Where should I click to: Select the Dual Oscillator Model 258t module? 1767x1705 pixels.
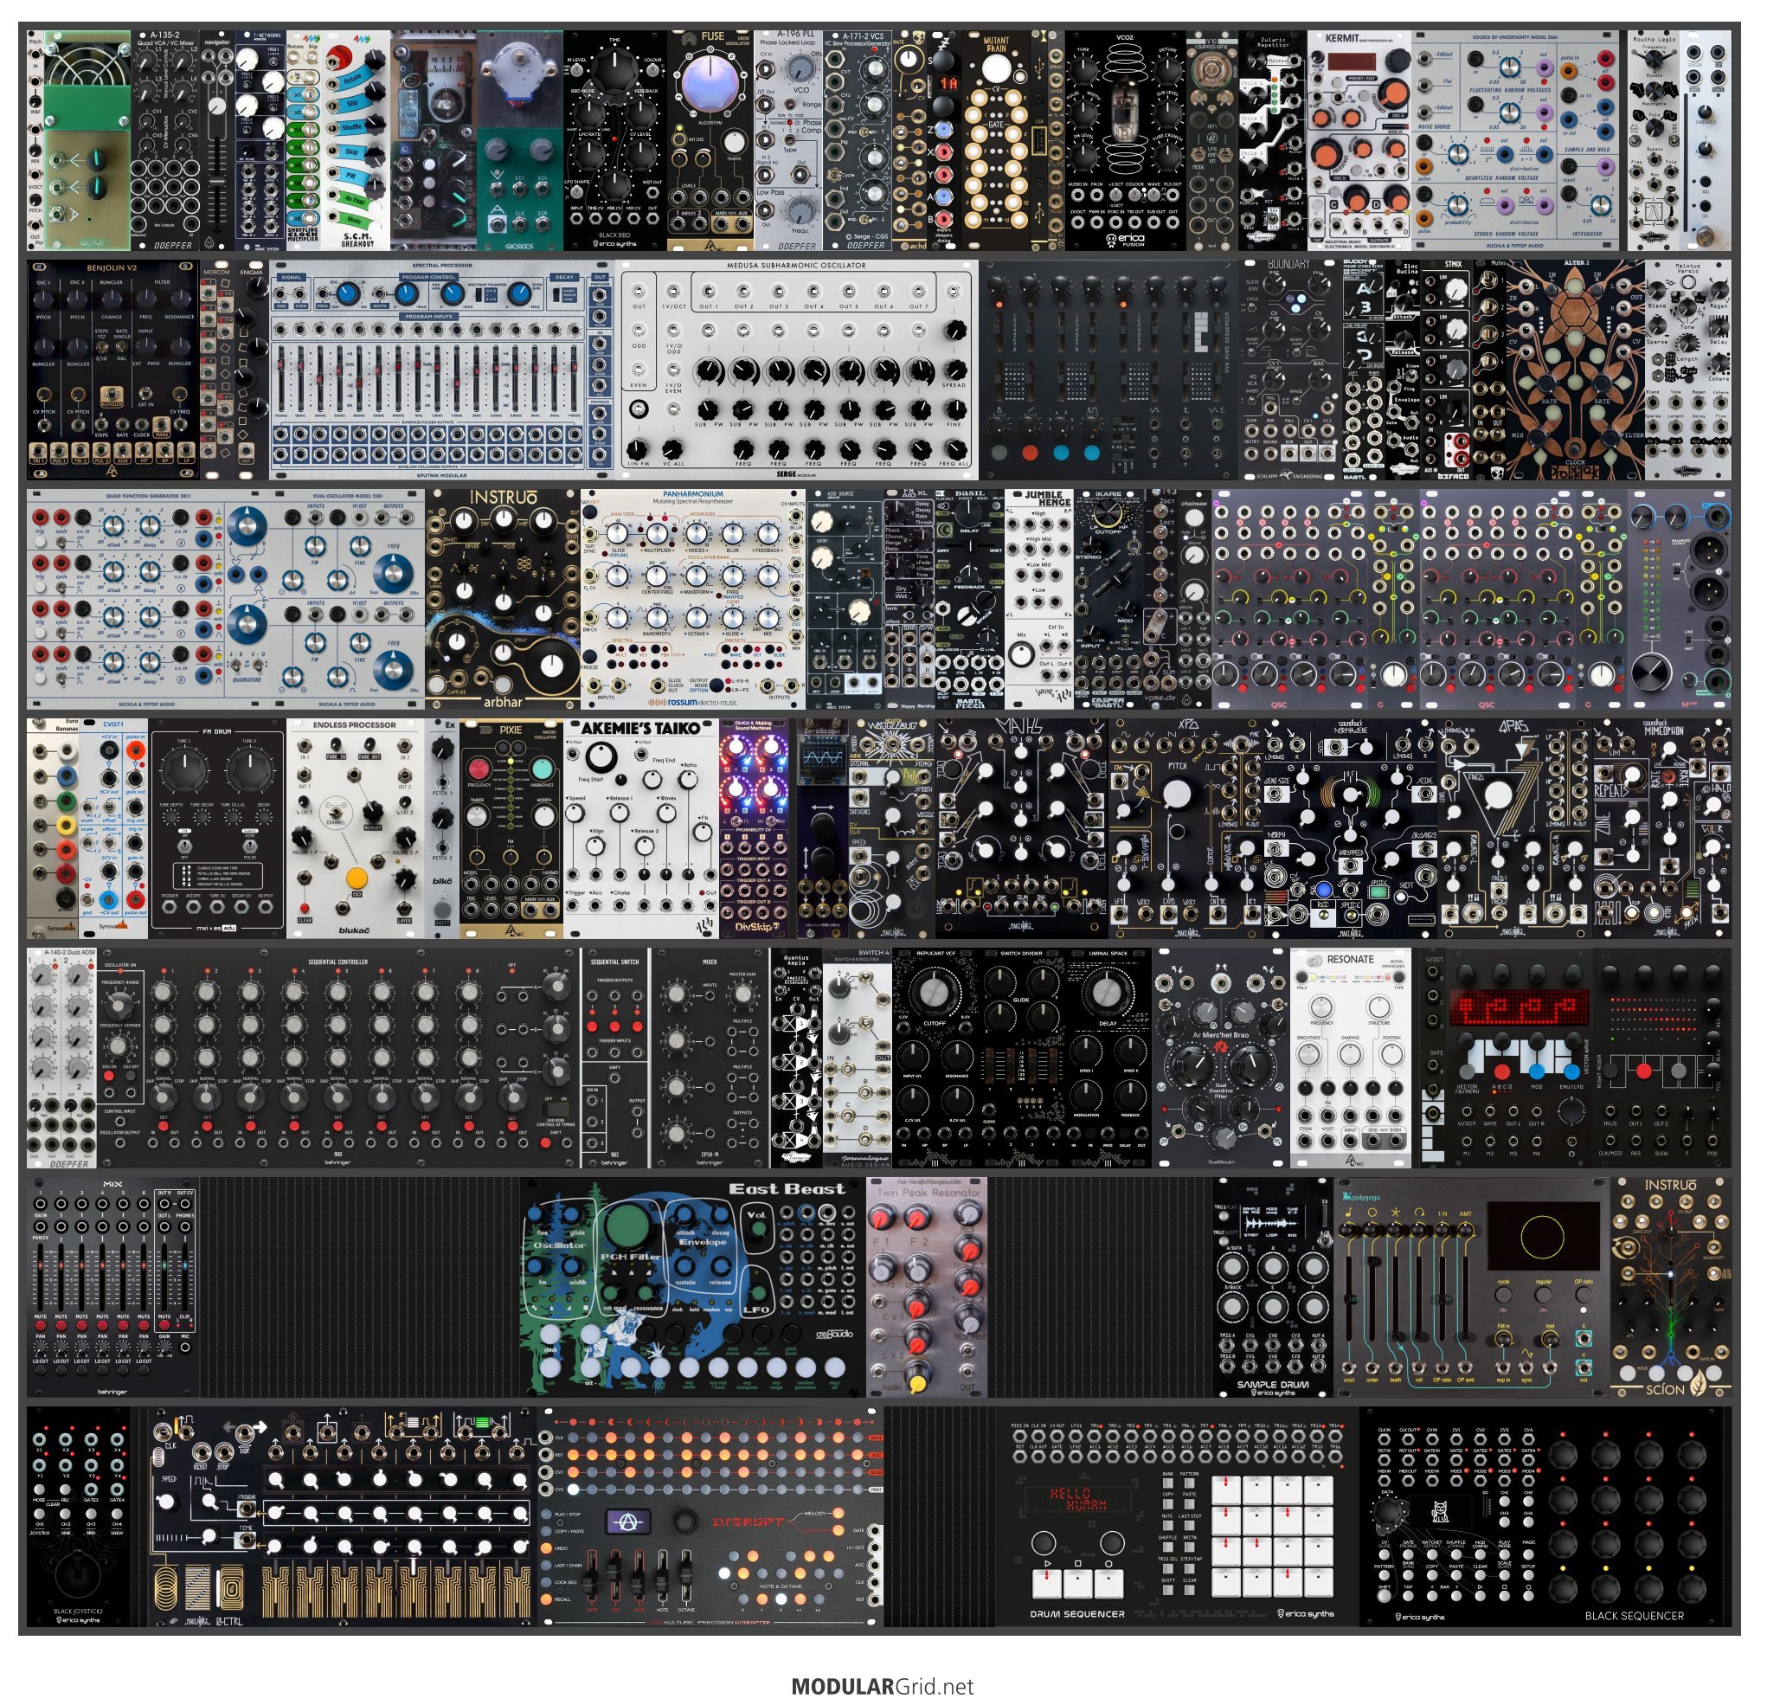coord(347,600)
